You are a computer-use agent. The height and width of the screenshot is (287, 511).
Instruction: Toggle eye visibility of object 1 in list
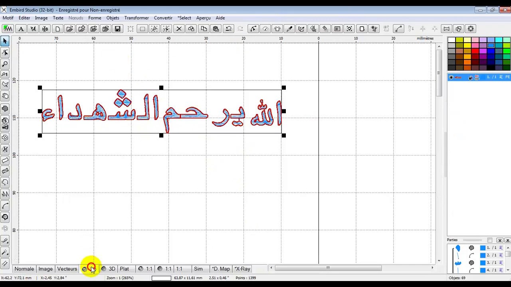tap(451, 77)
